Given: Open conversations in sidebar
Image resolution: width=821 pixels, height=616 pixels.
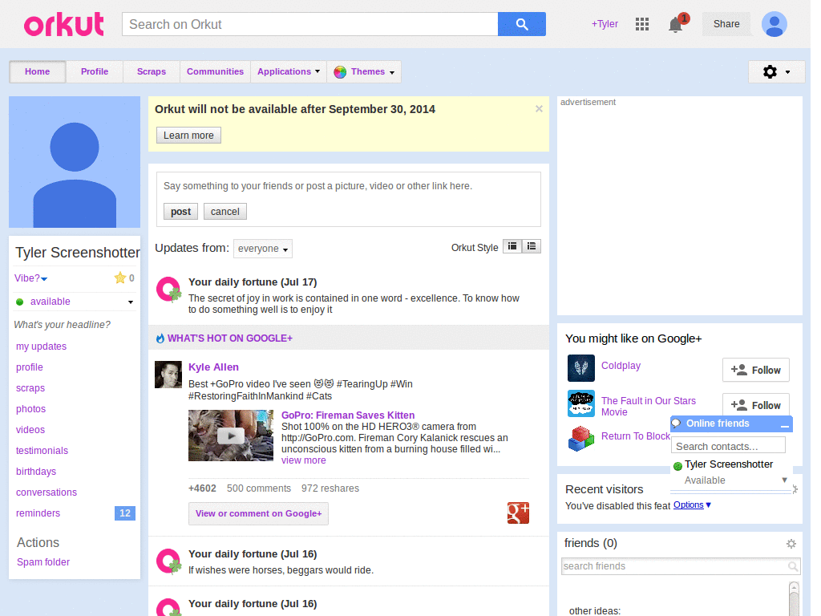Looking at the screenshot, I should pyautogui.click(x=47, y=492).
